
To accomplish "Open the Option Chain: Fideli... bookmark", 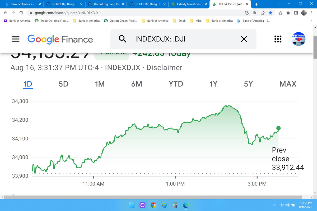I will click(121, 21).
